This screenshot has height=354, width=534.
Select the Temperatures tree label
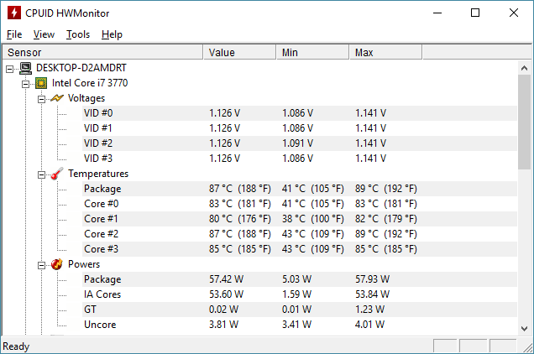tap(98, 174)
